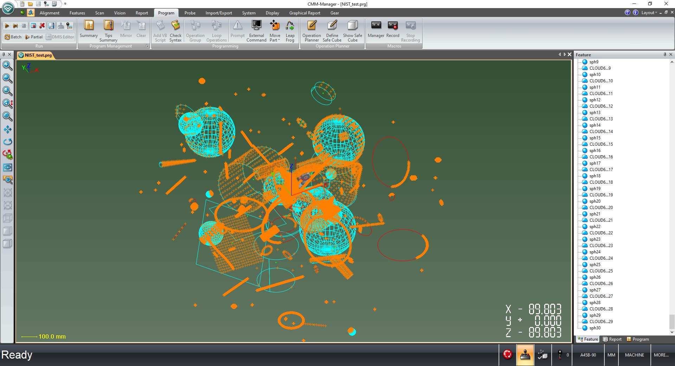Viewport: 675px width, 366px height.
Task: Click Define Safe Cube
Action: 332,31
